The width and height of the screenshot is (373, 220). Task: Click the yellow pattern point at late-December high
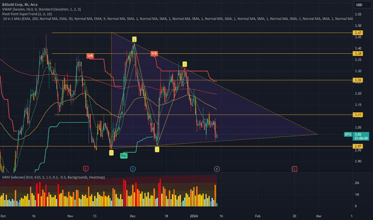click(184, 64)
